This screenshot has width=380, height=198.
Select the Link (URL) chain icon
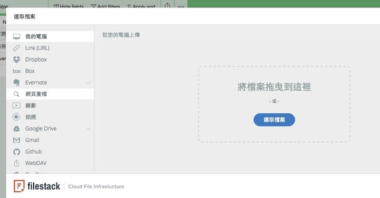(16, 48)
